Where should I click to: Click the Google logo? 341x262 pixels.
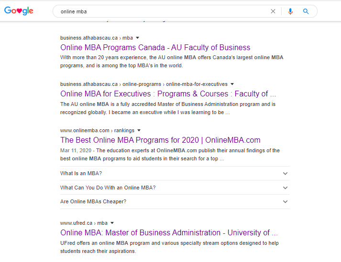[x=19, y=10]
